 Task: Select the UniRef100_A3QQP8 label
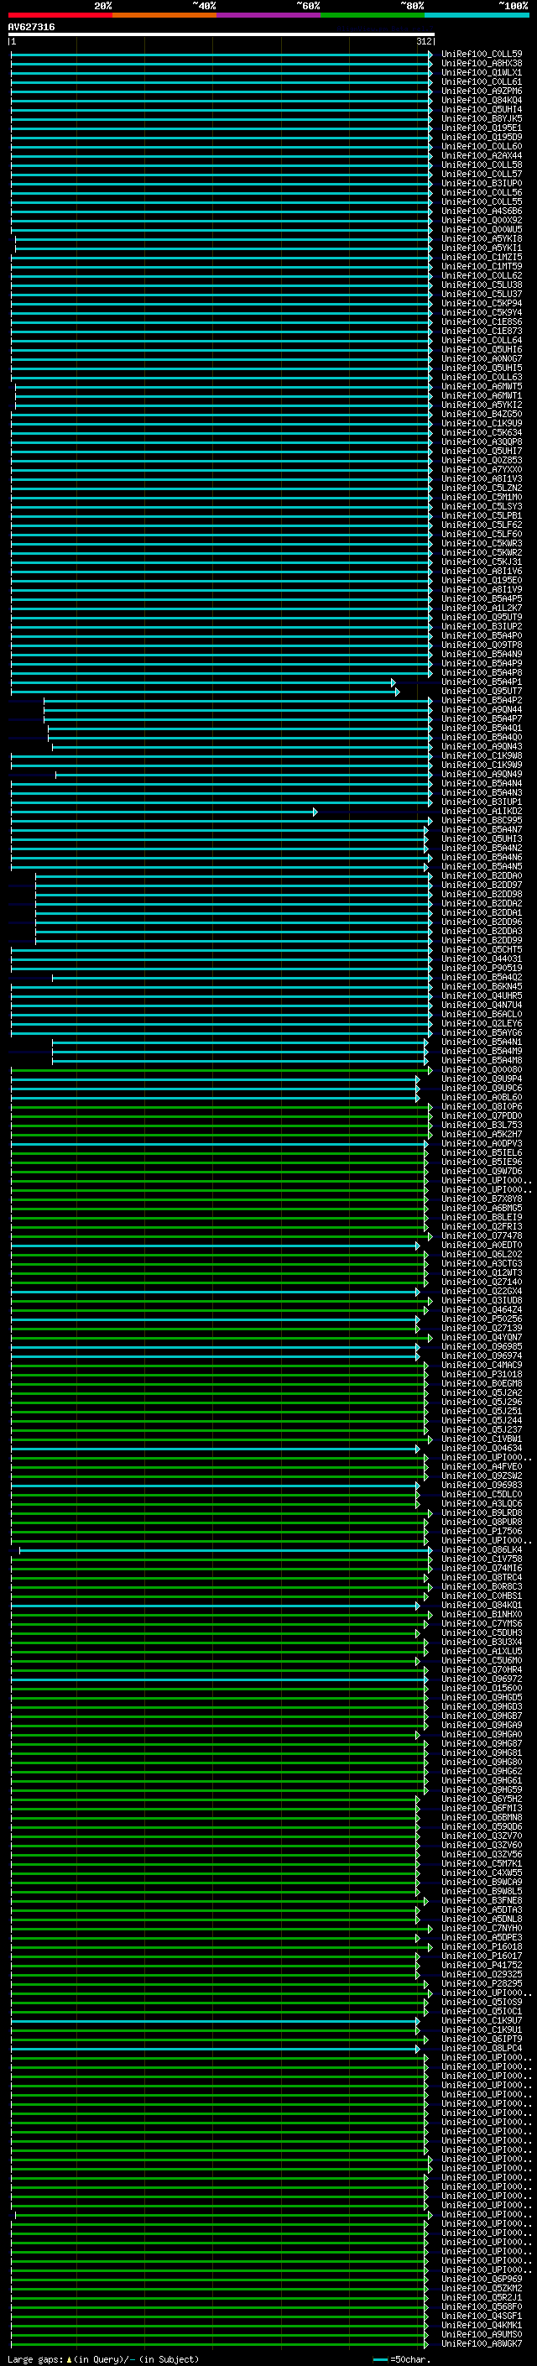pyautogui.click(x=482, y=441)
